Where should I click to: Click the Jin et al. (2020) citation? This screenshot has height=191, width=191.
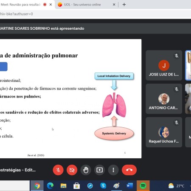coord(36,155)
